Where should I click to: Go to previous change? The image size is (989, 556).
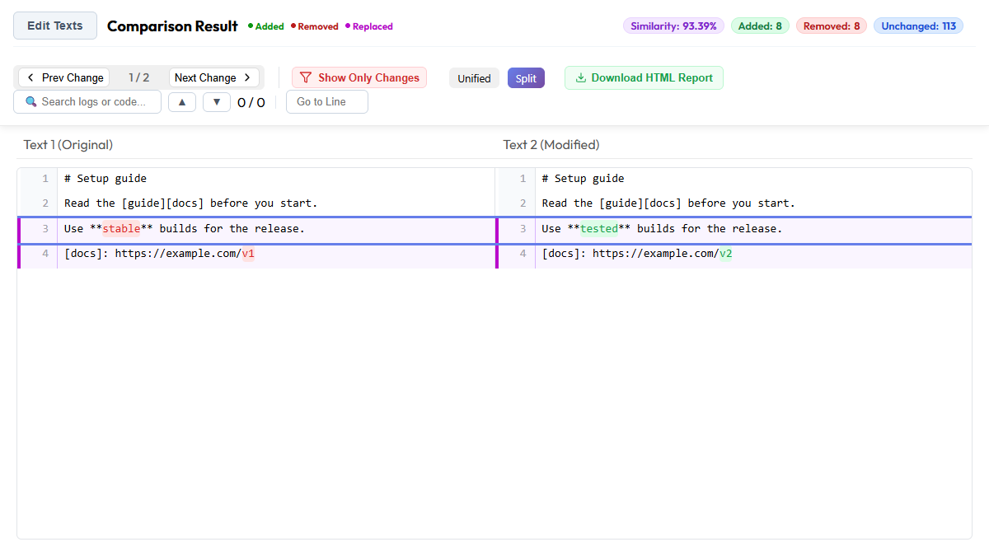click(64, 77)
